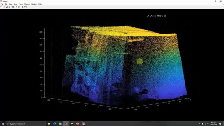
Task: Click the Print Figure toolbar icon
Action: pyautogui.click(x=9, y=7)
